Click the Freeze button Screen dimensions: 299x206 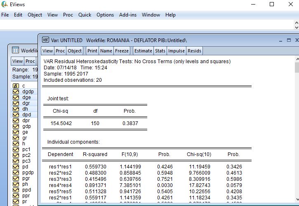point(122,51)
